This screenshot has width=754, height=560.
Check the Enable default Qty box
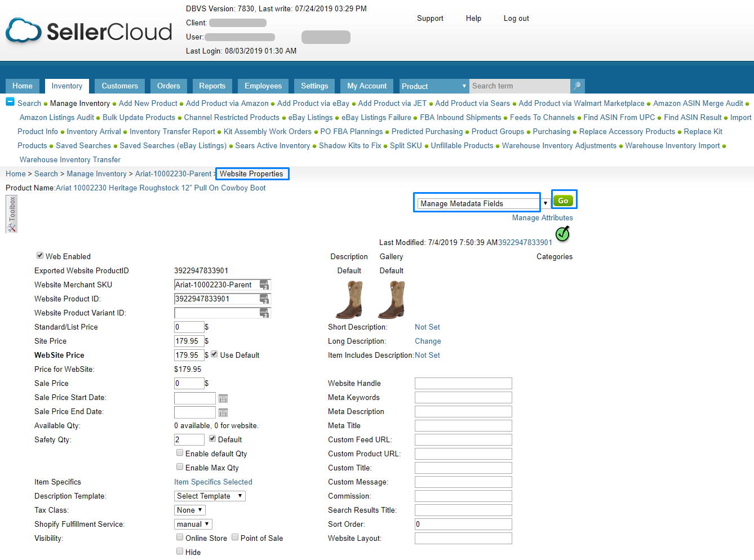point(180,452)
